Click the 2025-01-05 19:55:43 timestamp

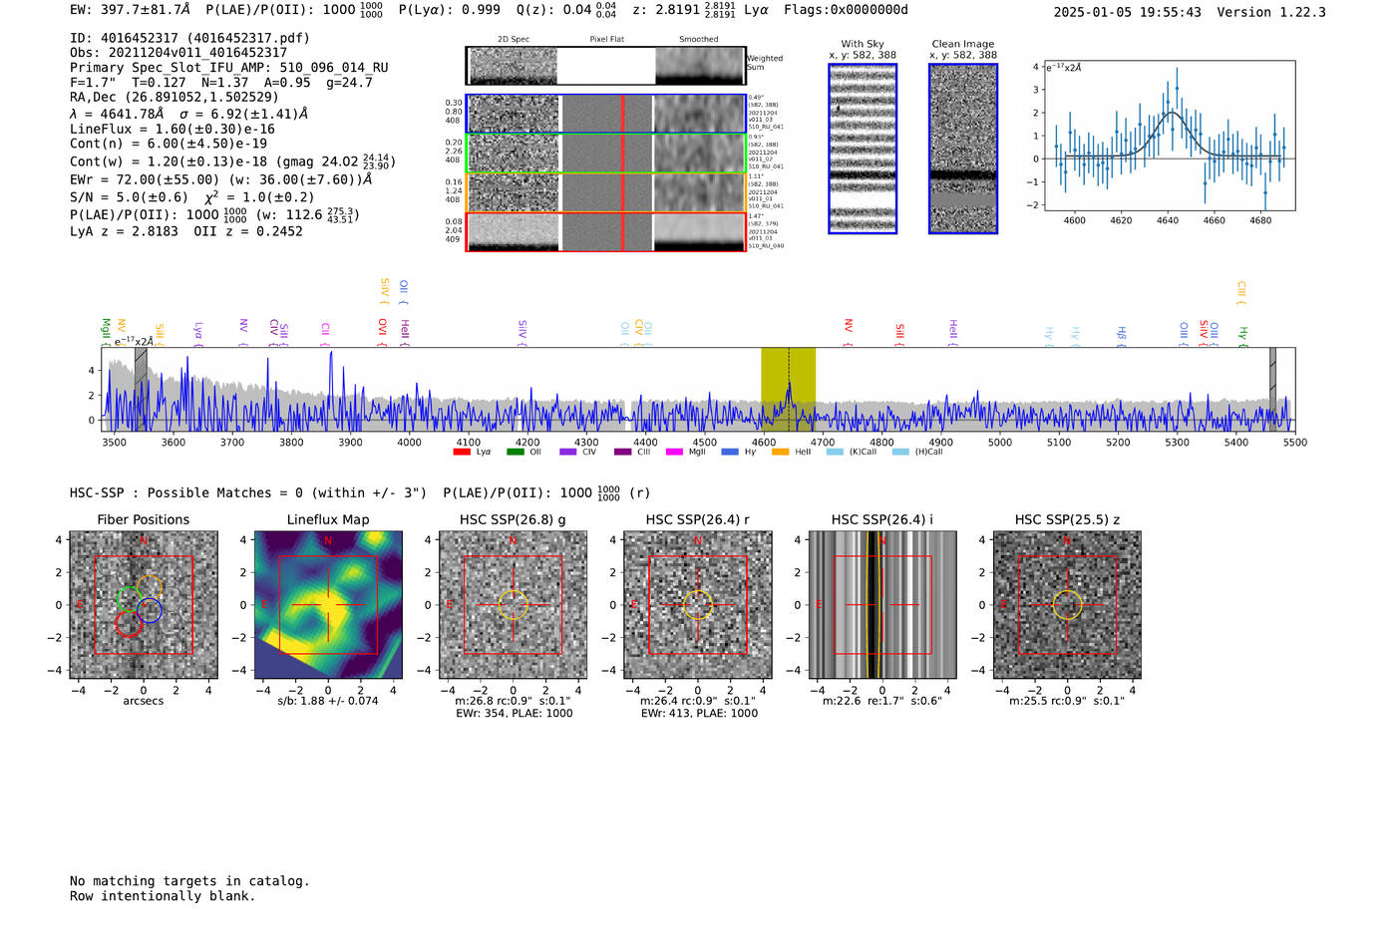pyautogui.click(x=1127, y=12)
